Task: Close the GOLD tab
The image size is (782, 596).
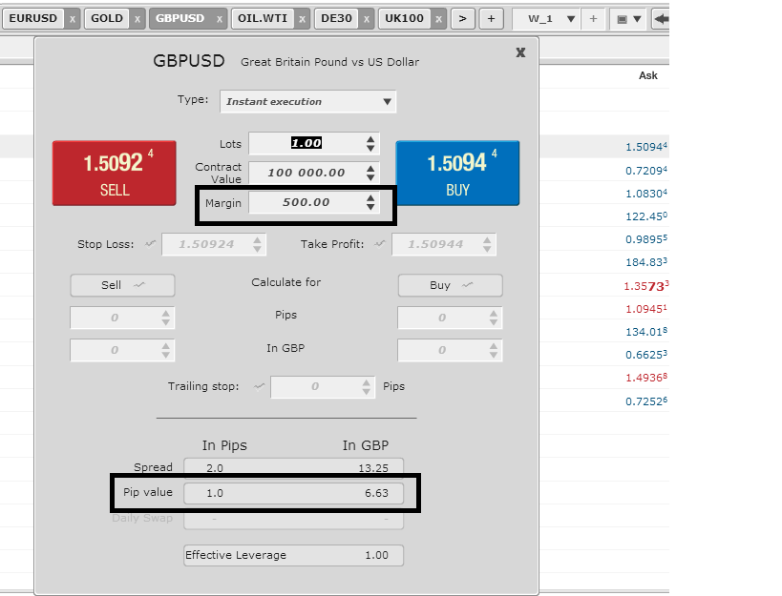Action: click(x=137, y=19)
